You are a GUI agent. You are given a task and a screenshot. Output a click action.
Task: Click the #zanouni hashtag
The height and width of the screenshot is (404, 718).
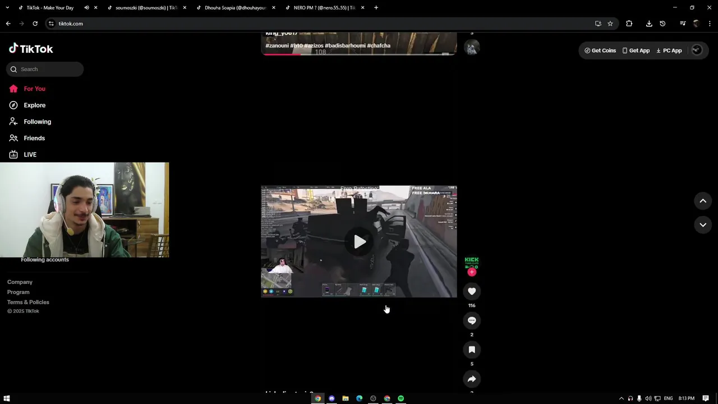click(277, 45)
